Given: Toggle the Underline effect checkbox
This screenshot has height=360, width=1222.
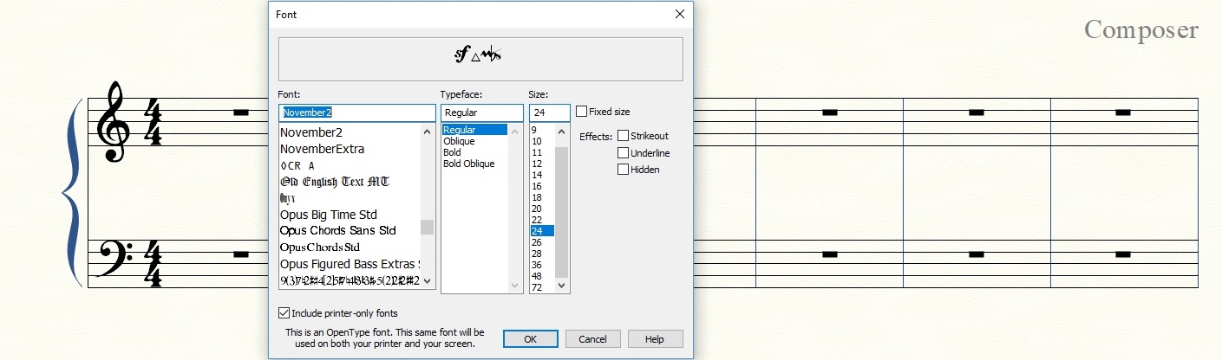Looking at the screenshot, I should [623, 153].
